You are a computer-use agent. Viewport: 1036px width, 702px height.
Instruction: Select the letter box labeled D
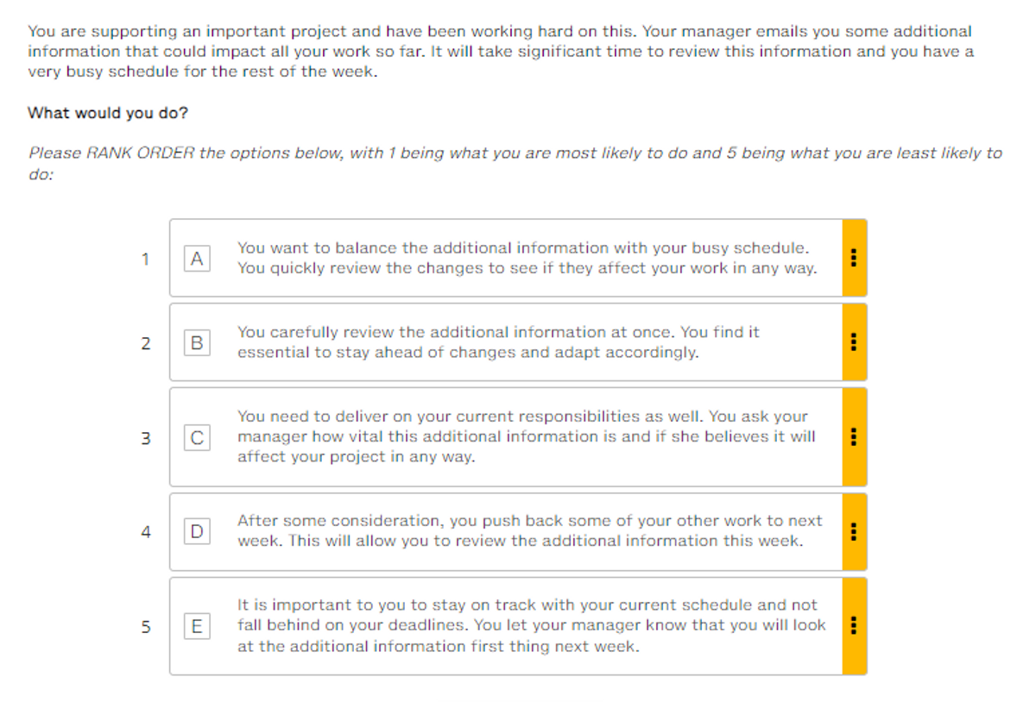pos(196,531)
